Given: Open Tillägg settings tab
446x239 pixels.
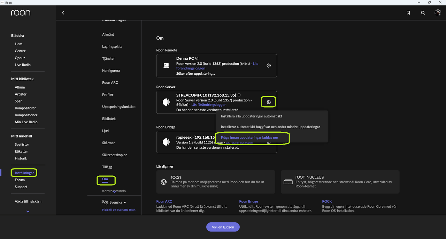Looking at the screenshot, I should (x=107, y=167).
